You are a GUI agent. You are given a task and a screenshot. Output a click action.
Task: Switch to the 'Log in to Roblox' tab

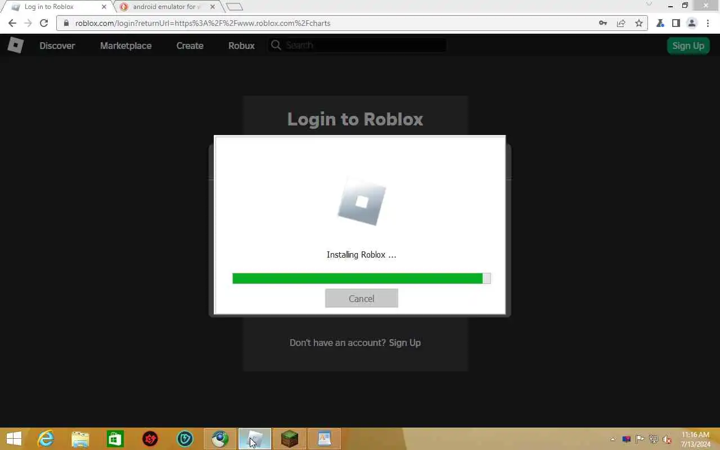click(56, 7)
